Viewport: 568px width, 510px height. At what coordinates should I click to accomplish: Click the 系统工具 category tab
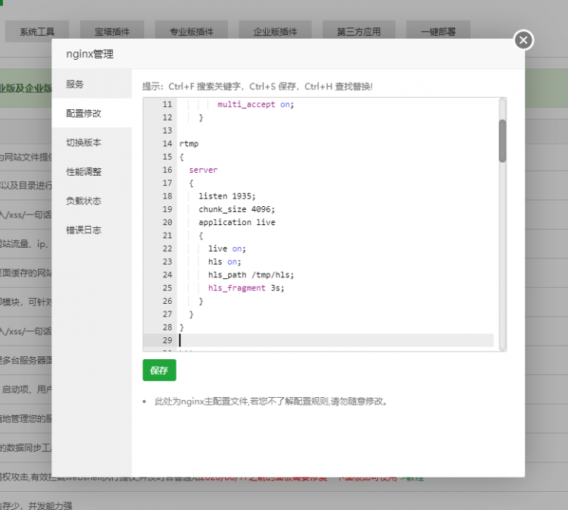tap(37, 32)
